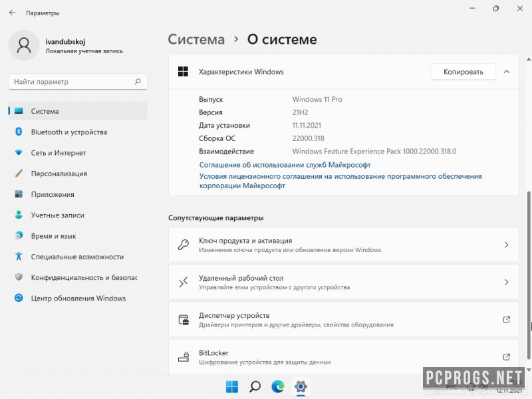Click the Центр обновления Windows sync icon
Viewport: 532px width, 399px height.
pos(19,298)
